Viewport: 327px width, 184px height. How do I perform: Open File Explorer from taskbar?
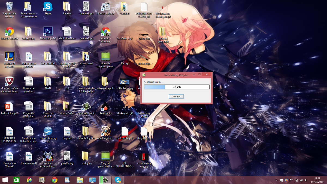[x=80, y=180]
